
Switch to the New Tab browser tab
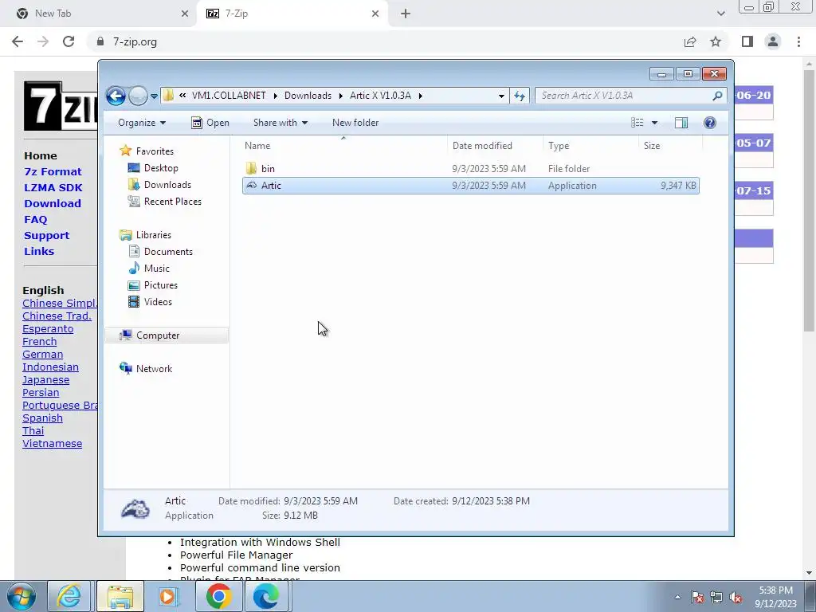tap(99, 14)
